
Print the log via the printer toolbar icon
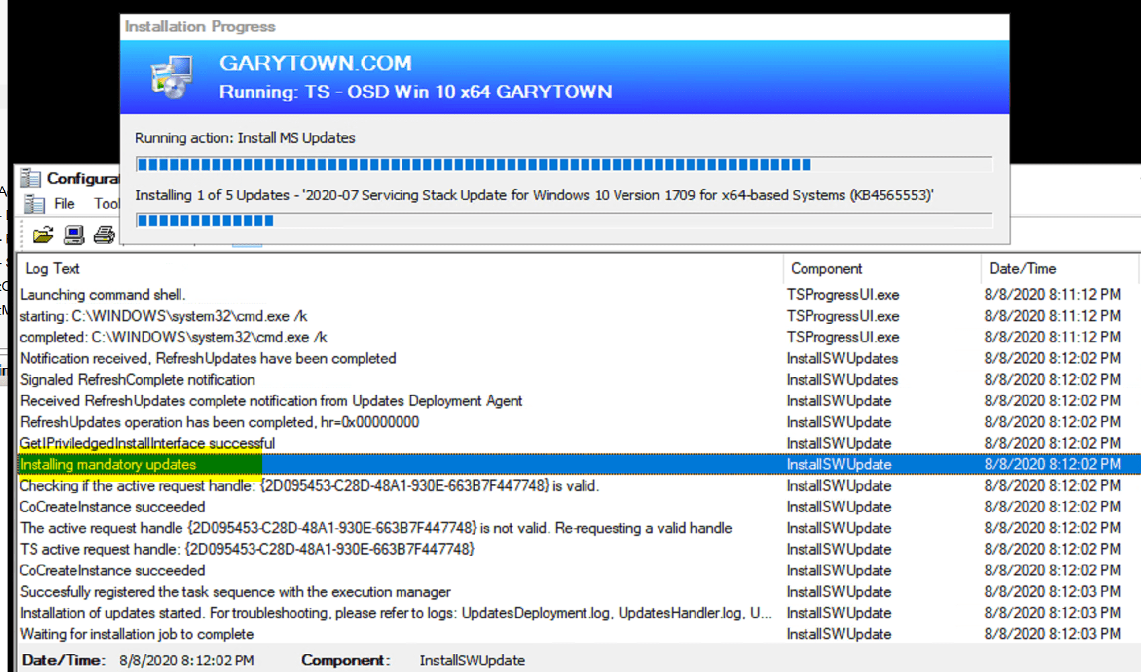pos(104,235)
